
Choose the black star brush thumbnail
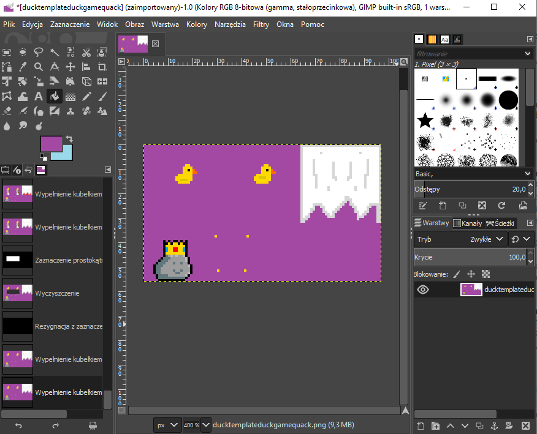click(425, 121)
